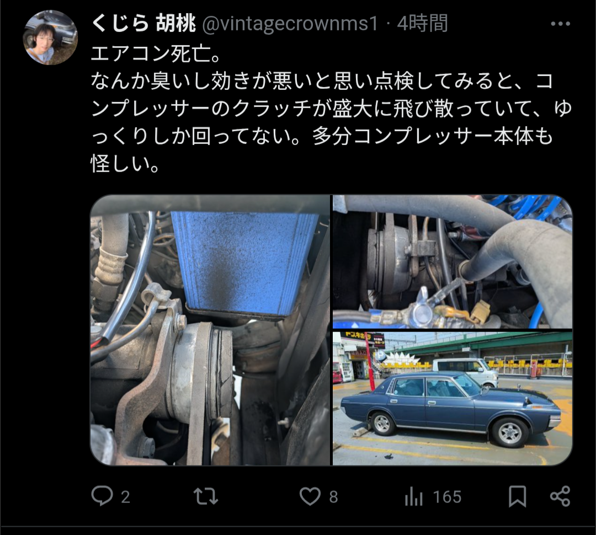Open the blue air filter engine photo
Viewport: 596px width, 535px height.
click(x=210, y=330)
